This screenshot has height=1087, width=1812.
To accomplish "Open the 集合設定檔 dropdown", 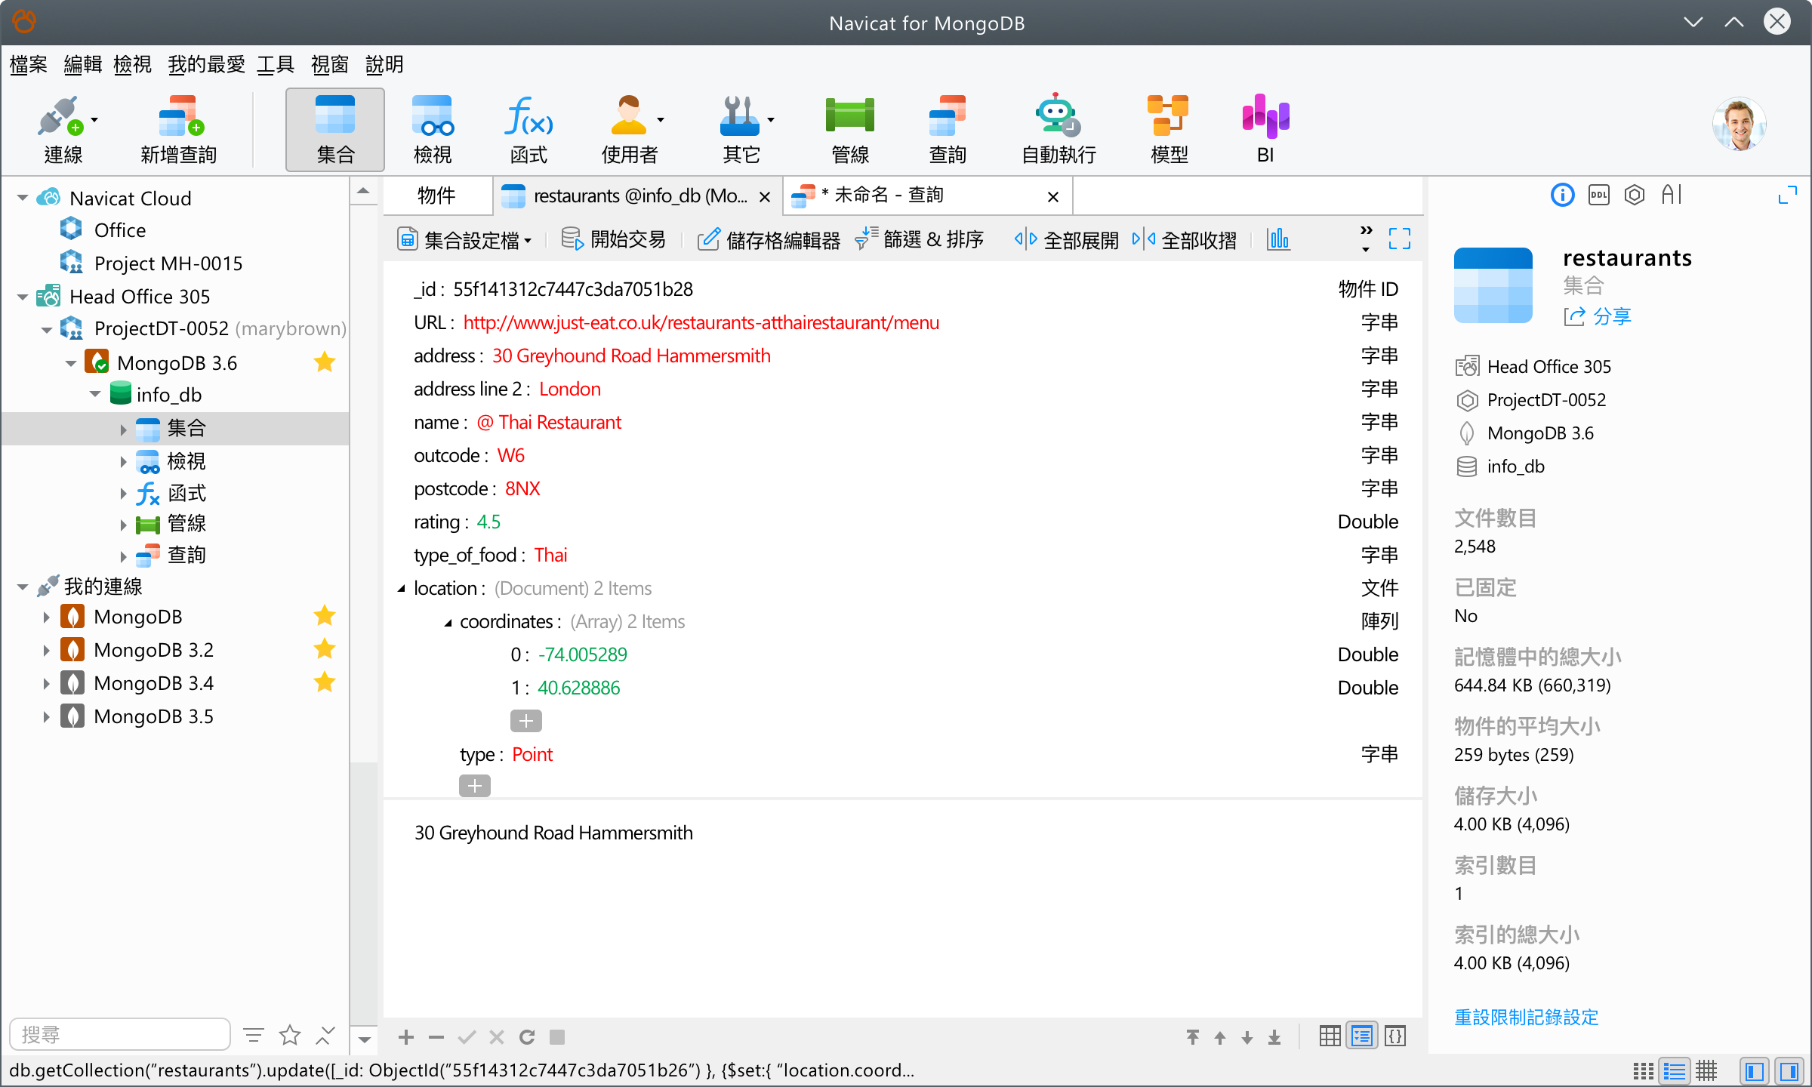I will tap(465, 240).
